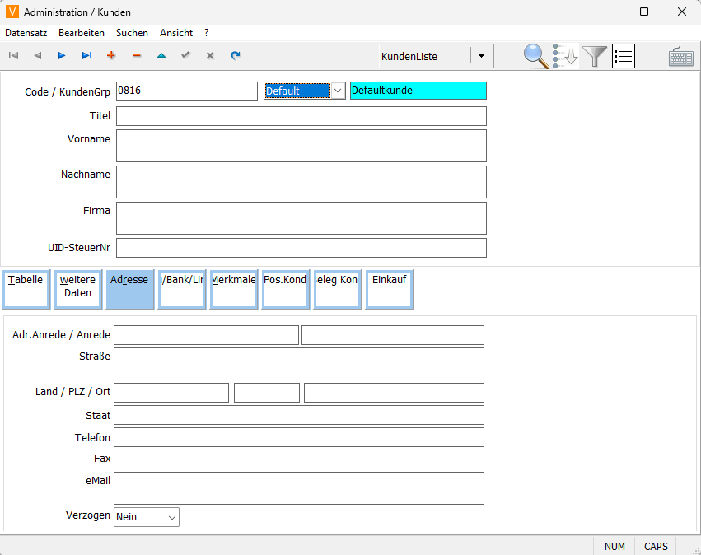Click the cyan Defaultkunde field
This screenshot has height=555, width=701.
418,91
